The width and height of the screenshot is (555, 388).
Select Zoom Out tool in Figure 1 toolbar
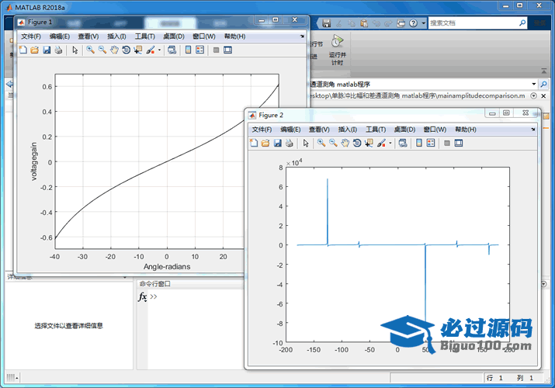pos(102,50)
